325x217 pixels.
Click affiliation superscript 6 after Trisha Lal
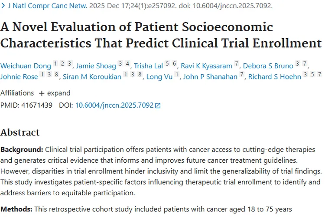click(x=175, y=64)
